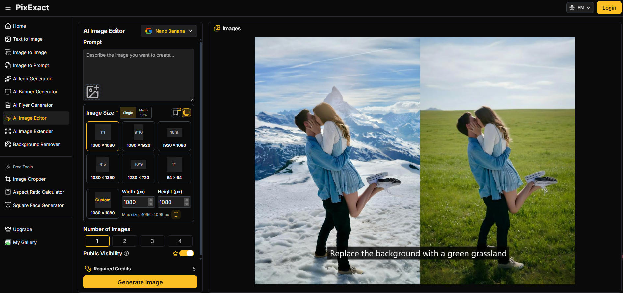The image size is (623, 293).
Task: Click the upload image icon in prompt
Action: click(x=92, y=92)
